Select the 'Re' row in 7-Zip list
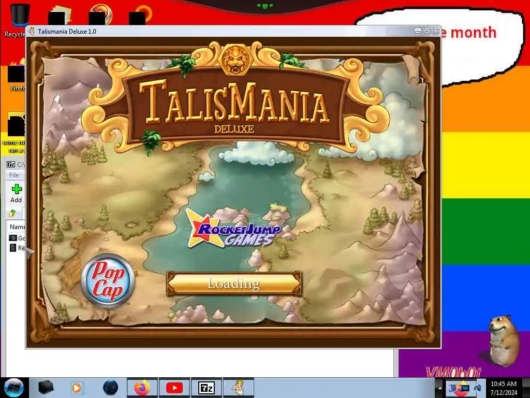 (x=17, y=248)
